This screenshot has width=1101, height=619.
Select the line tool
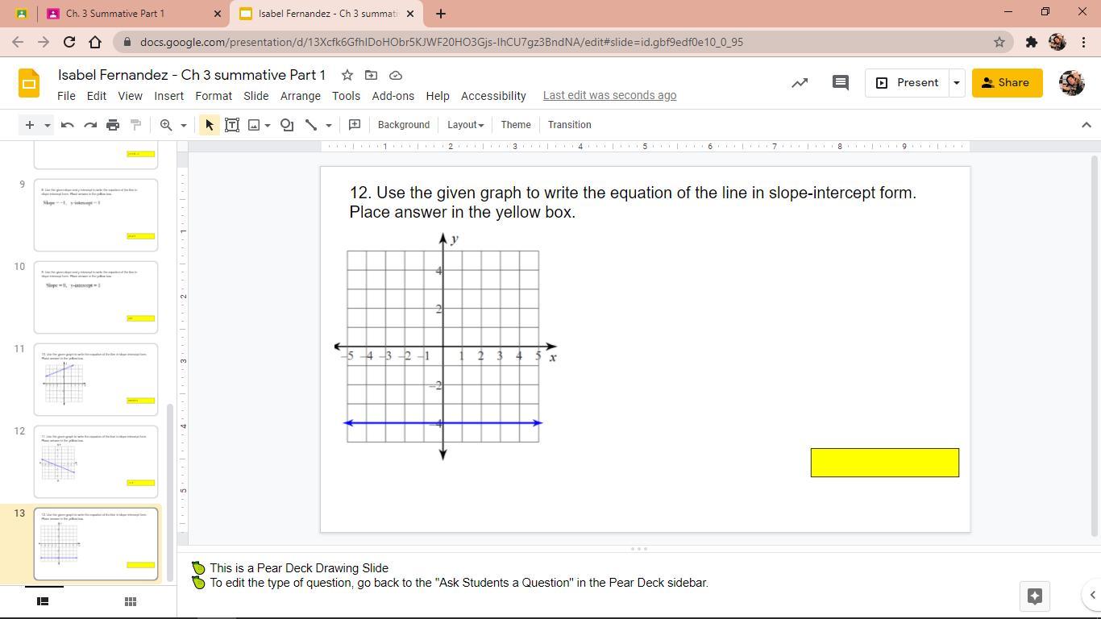pos(311,125)
